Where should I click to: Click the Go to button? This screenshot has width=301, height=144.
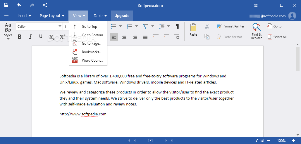[x=274, y=26]
